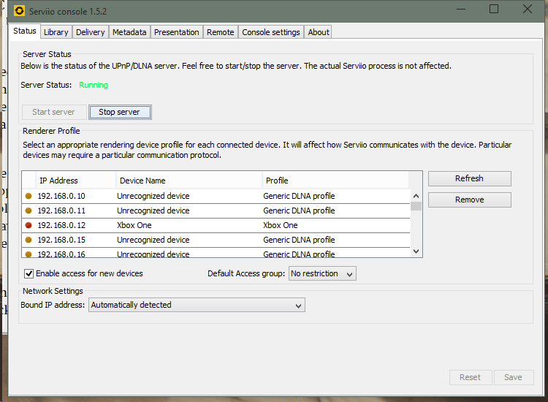Click status dot for 192.168.0.16
548x402 pixels.
(28, 254)
